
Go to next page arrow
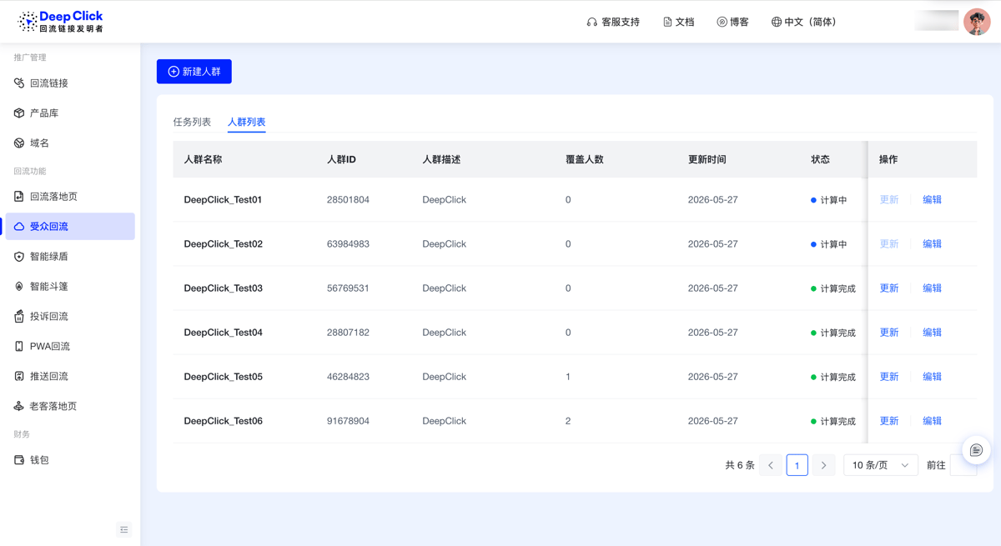[x=823, y=465]
